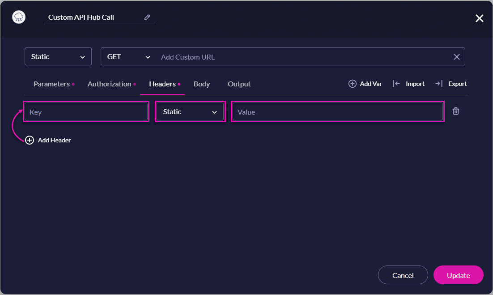The width and height of the screenshot is (493, 295).
Task: Clear the Custom URL field using the X icon
Action: [456, 56]
